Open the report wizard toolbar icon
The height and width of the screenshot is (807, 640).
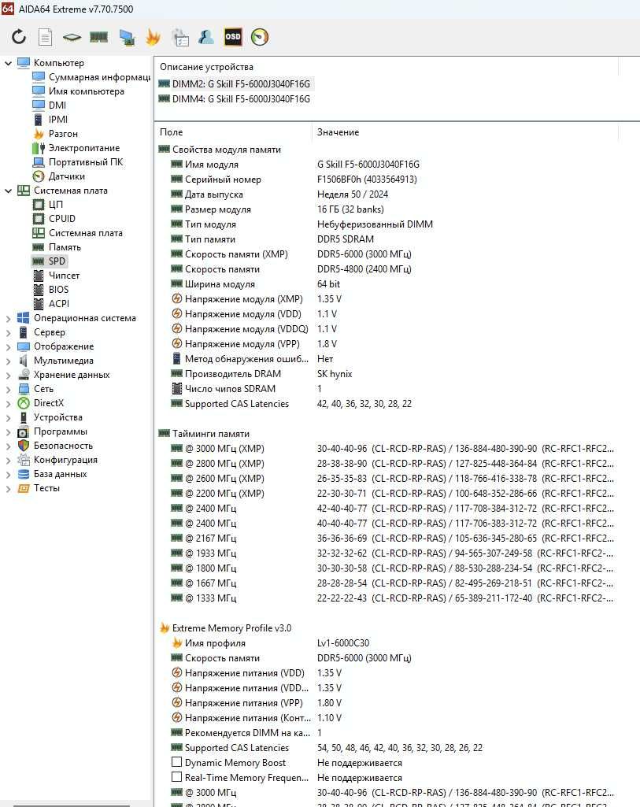180,37
